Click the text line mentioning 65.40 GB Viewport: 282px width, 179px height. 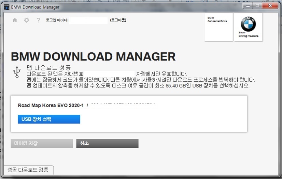point(138,86)
